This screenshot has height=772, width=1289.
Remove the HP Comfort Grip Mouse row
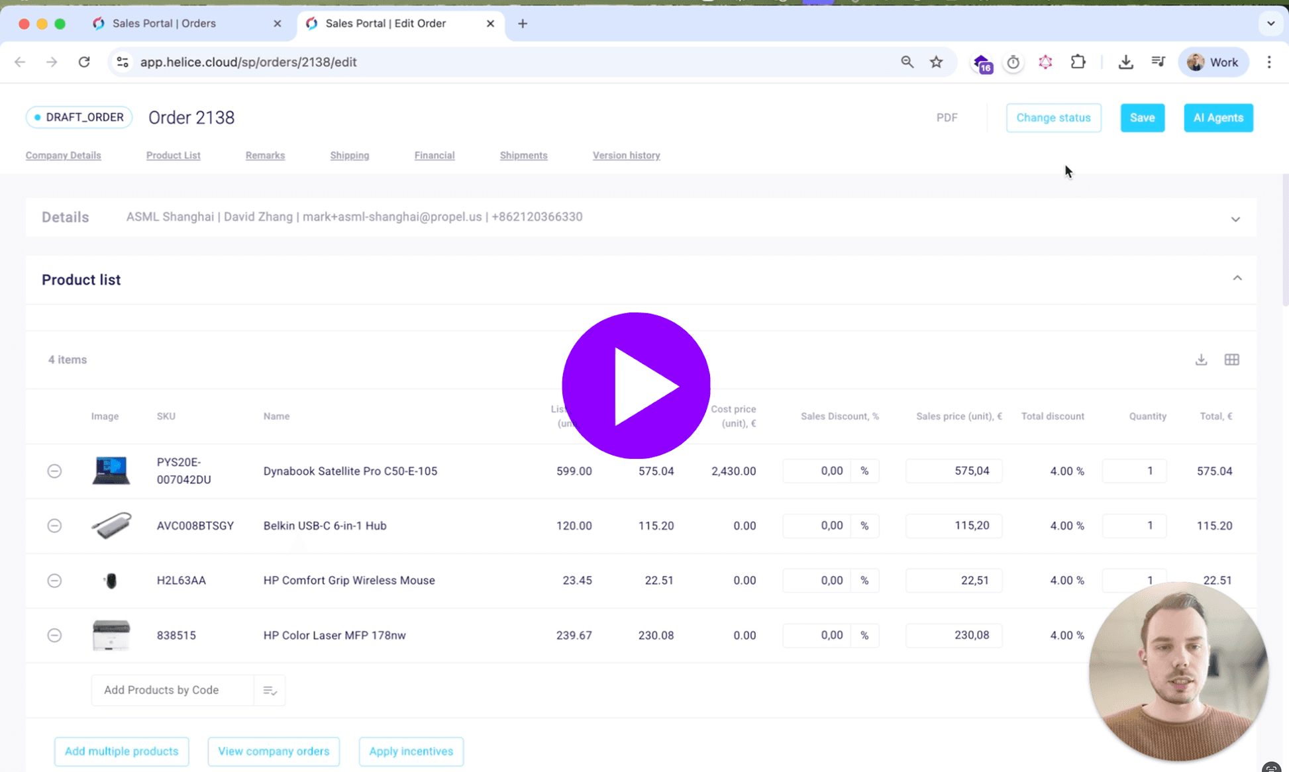[x=54, y=581]
